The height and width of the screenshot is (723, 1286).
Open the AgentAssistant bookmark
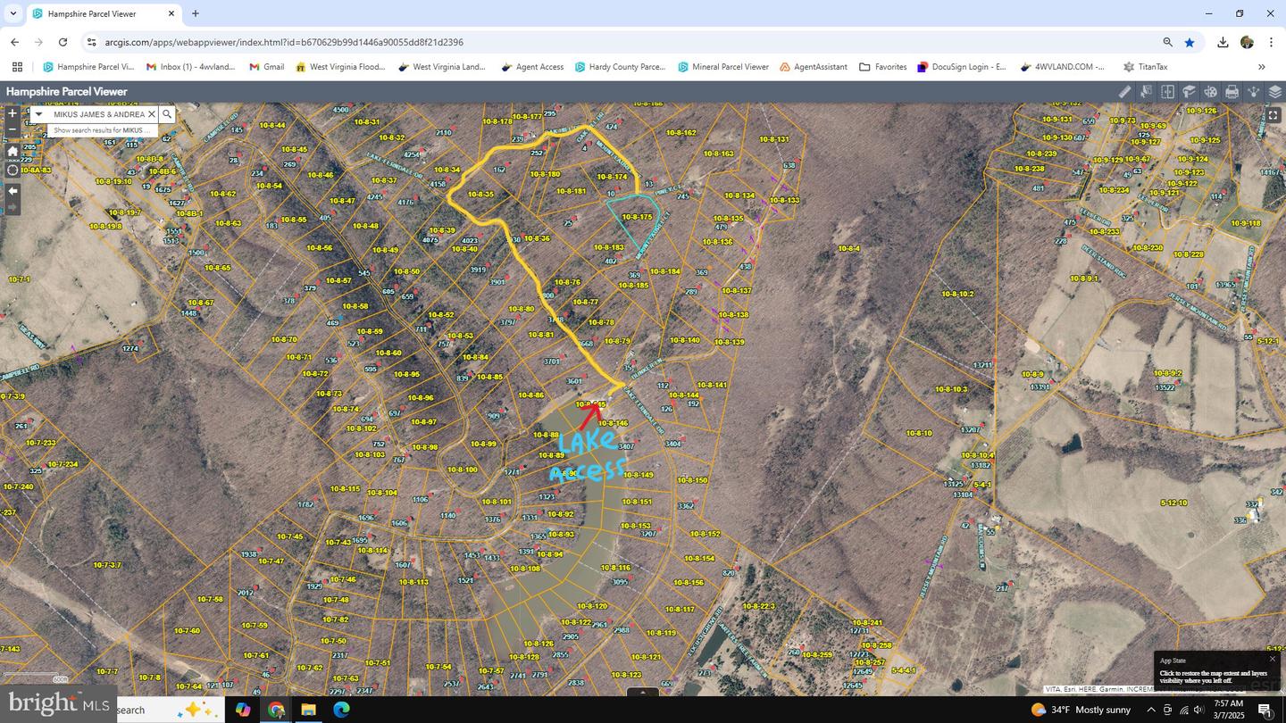tap(814, 67)
